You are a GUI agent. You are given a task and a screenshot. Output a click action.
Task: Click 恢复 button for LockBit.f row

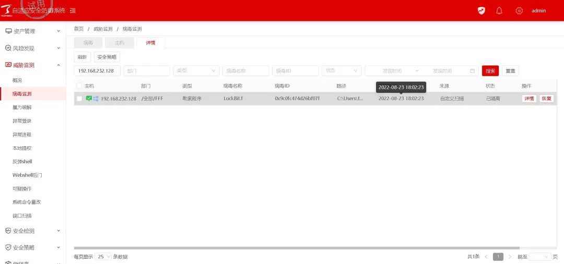pyautogui.click(x=546, y=99)
